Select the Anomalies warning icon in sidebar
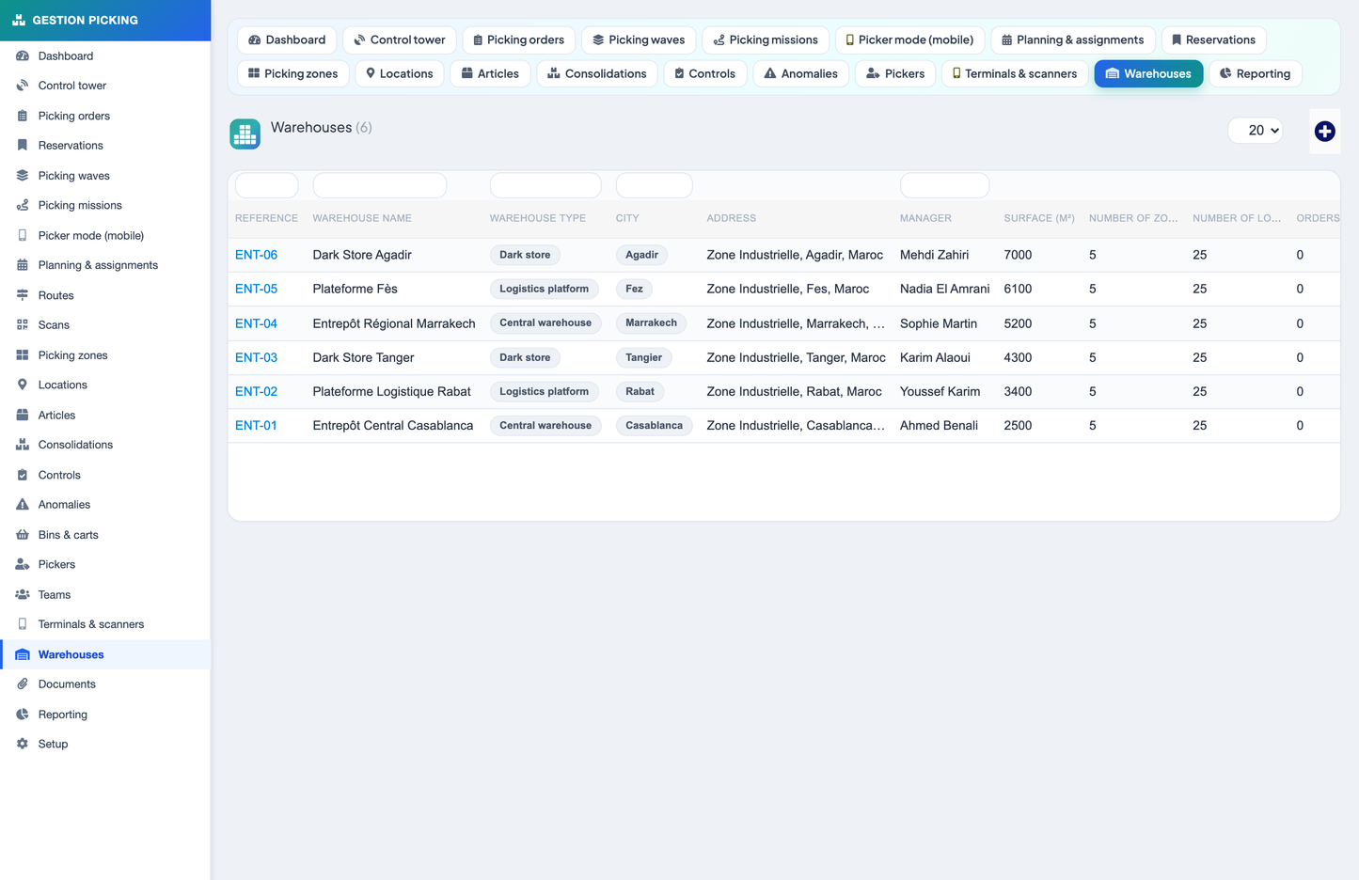Image resolution: width=1359 pixels, height=880 pixels. 23,505
